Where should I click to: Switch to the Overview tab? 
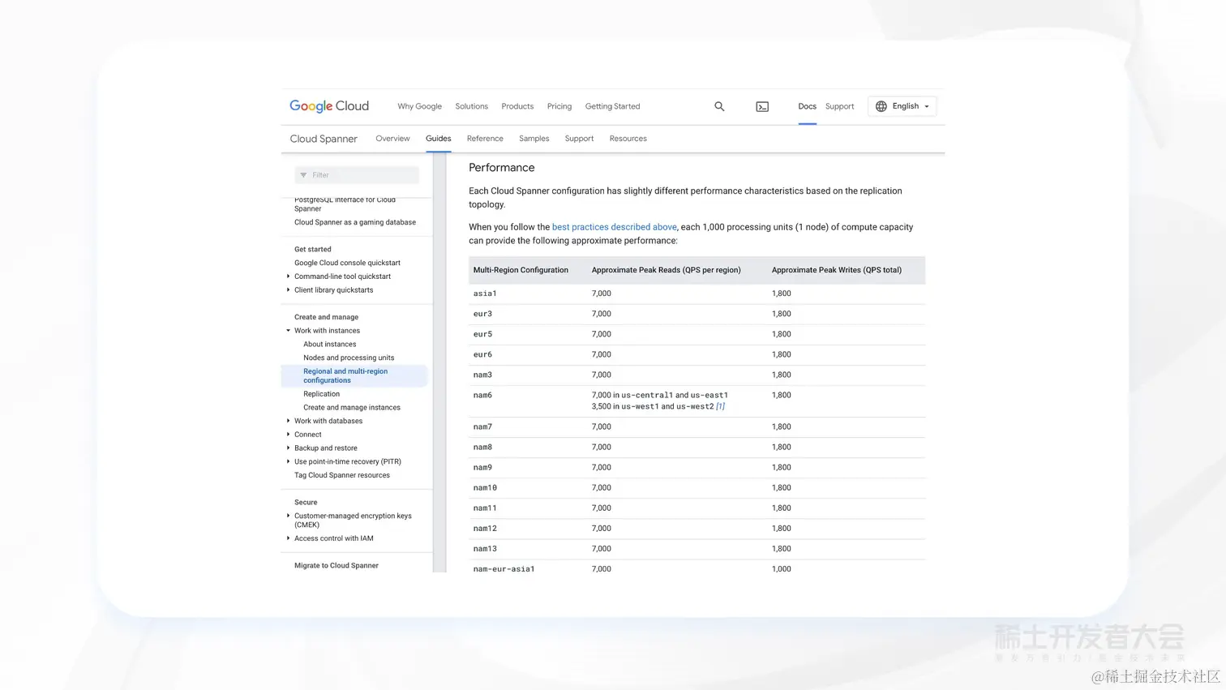tap(392, 139)
